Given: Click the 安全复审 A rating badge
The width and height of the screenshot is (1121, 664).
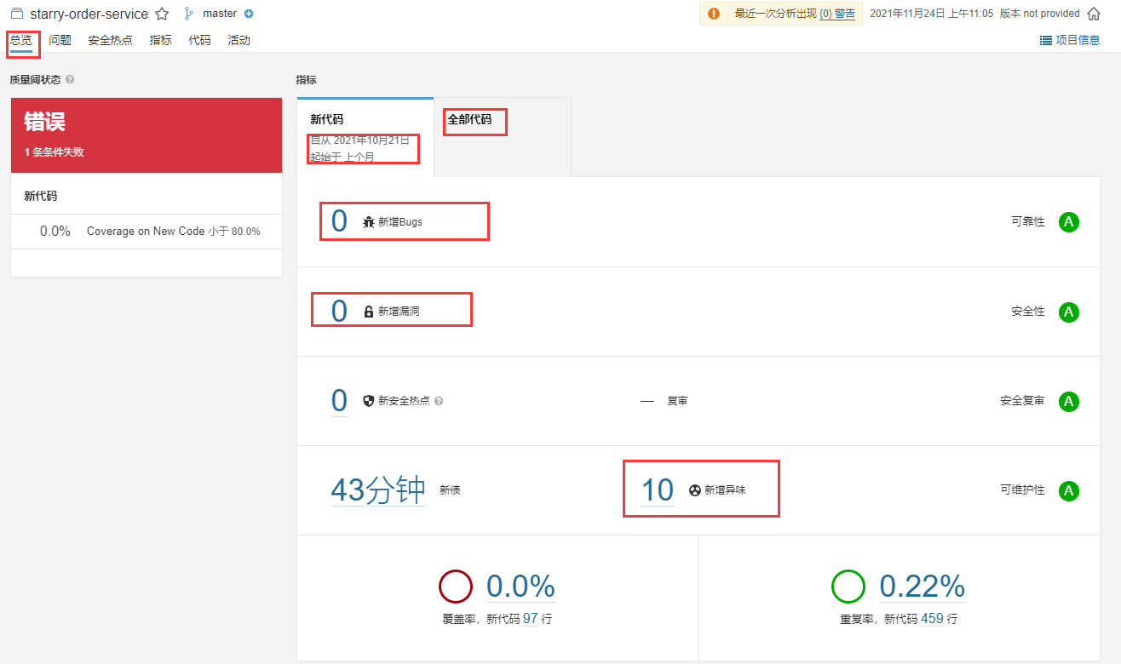Looking at the screenshot, I should coord(1069,401).
